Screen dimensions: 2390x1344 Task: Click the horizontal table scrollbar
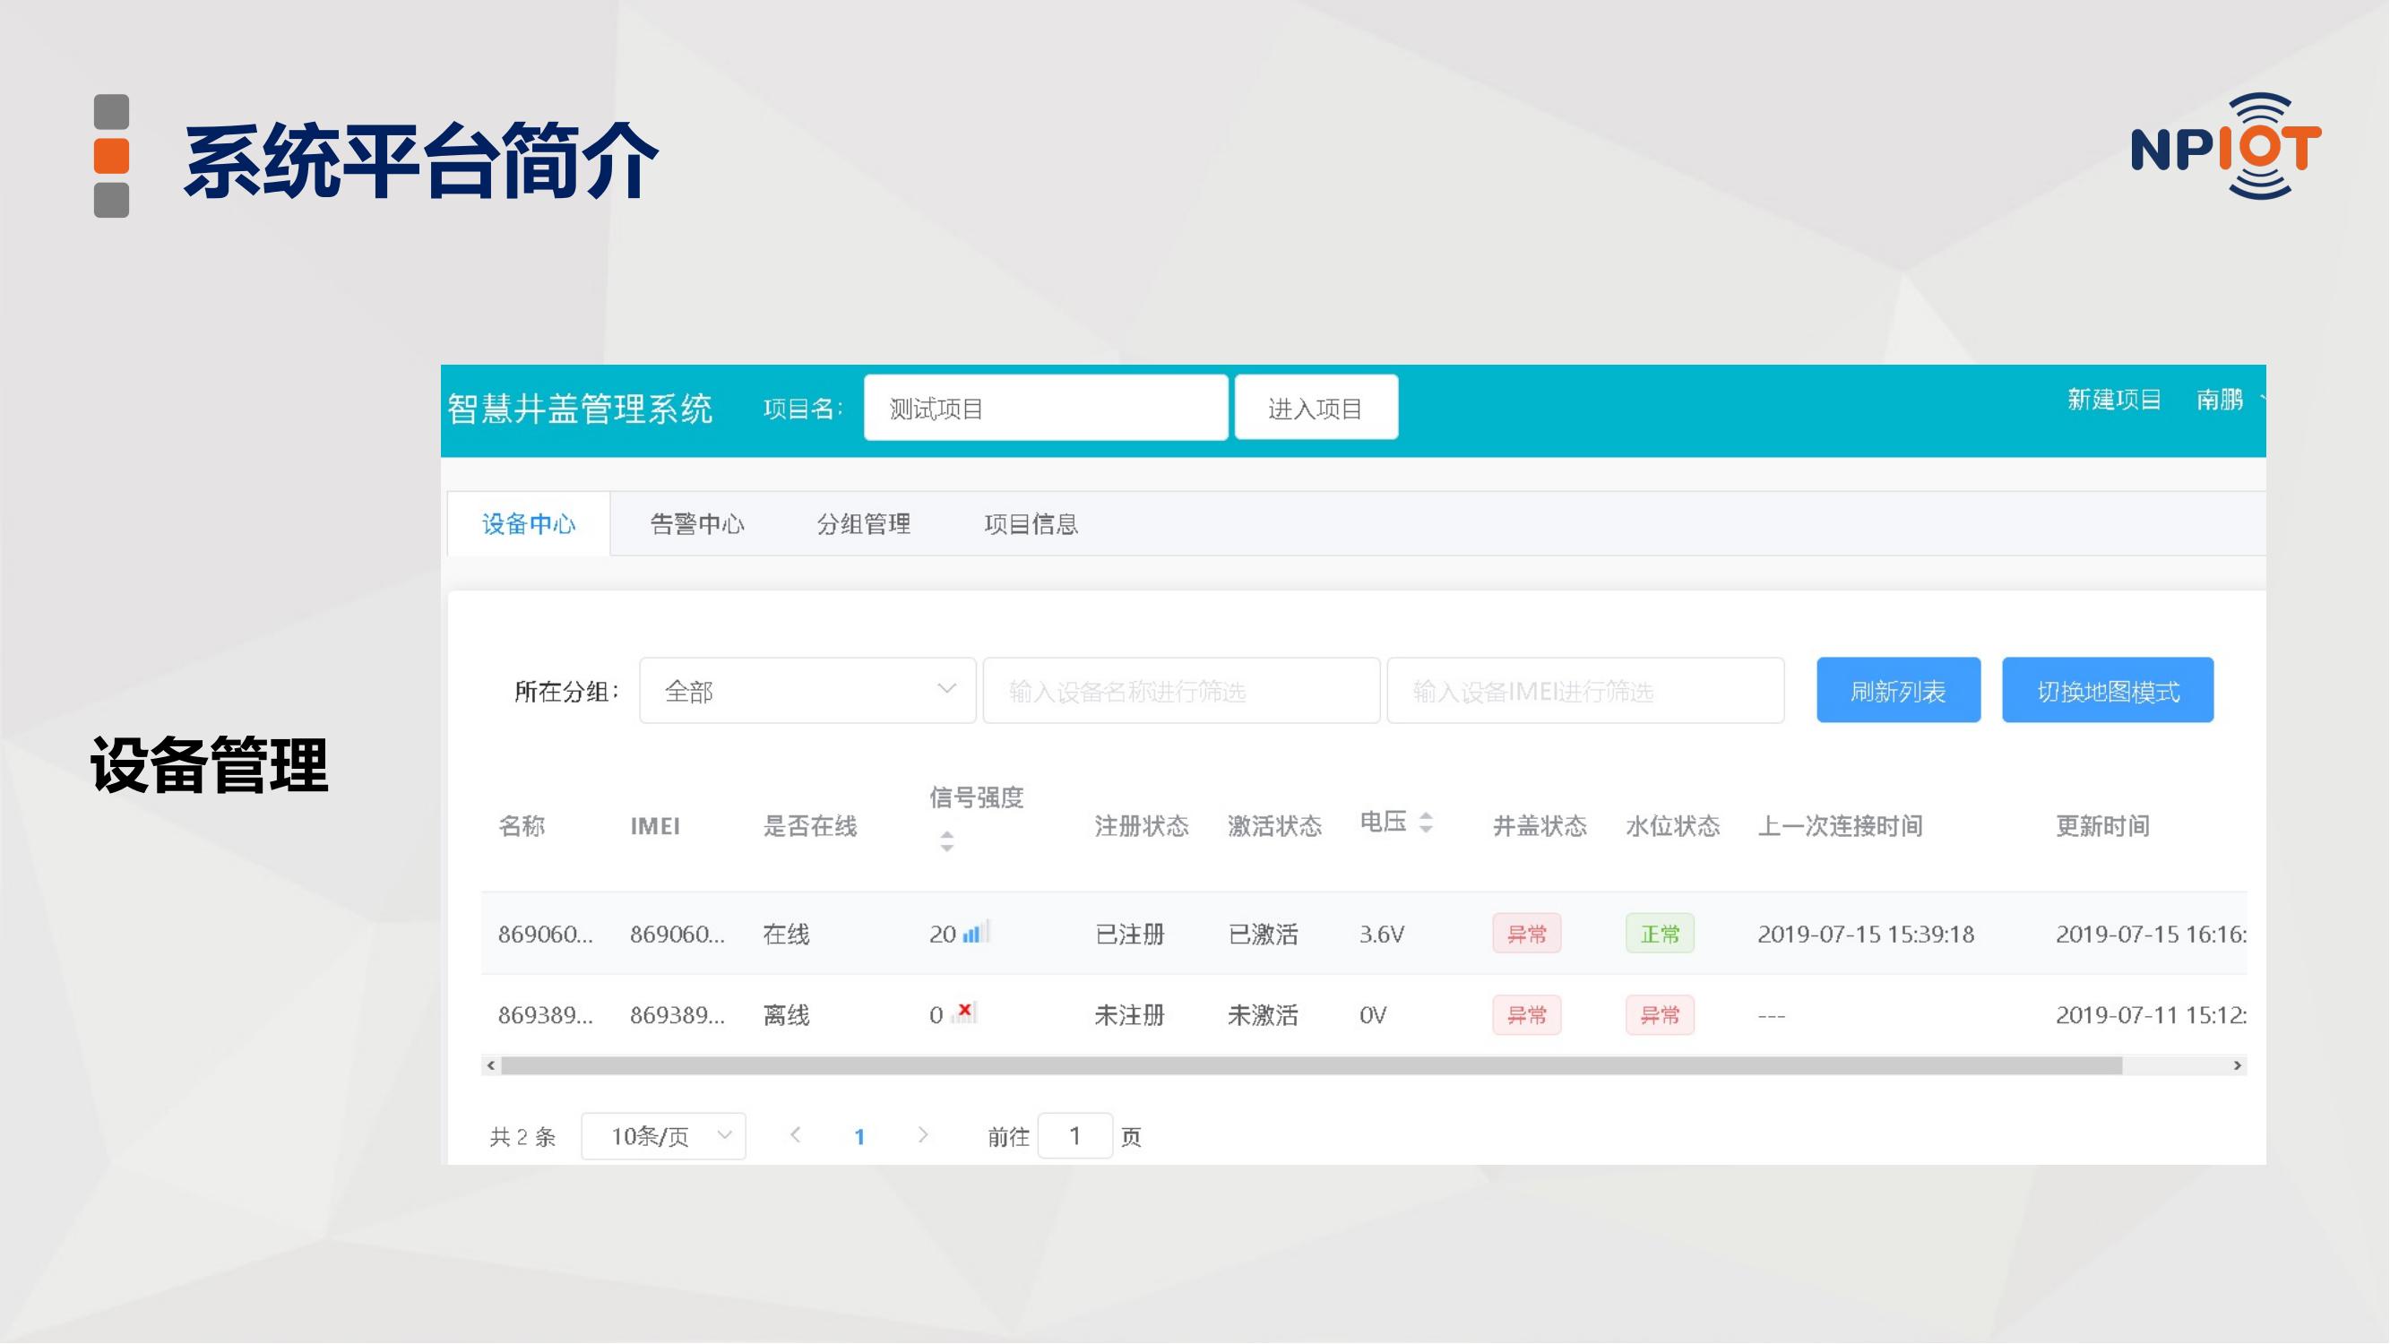coord(1310,1065)
